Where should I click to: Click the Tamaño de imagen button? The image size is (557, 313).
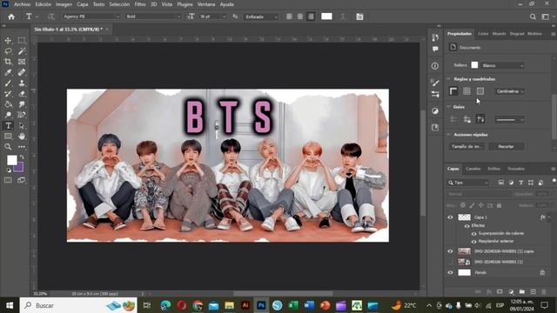[x=466, y=147]
